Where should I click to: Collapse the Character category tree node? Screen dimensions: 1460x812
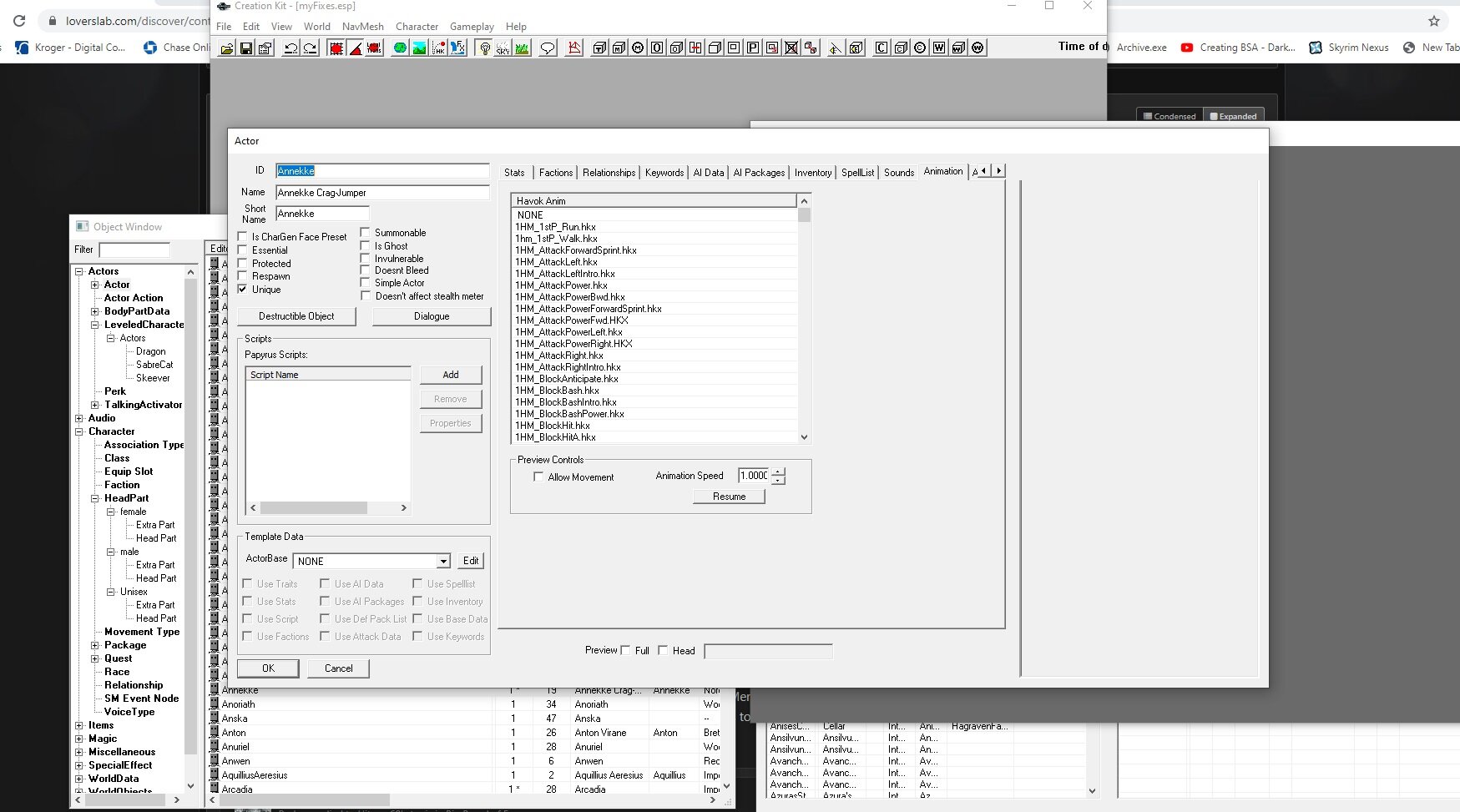(x=79, y=431)
